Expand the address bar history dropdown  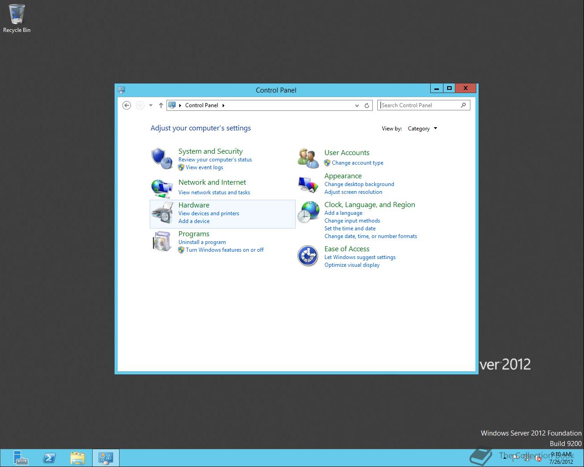tap(357, 105)
